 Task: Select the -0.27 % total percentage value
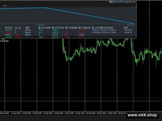click(8, 37)
